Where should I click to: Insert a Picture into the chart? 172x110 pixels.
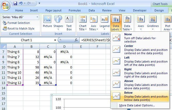click(x=47, y=22)
